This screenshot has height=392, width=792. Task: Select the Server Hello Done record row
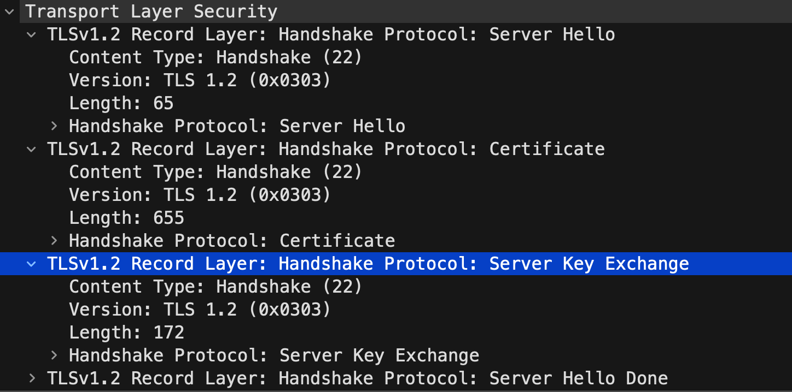pyautogui.click(x=357, y=378)
